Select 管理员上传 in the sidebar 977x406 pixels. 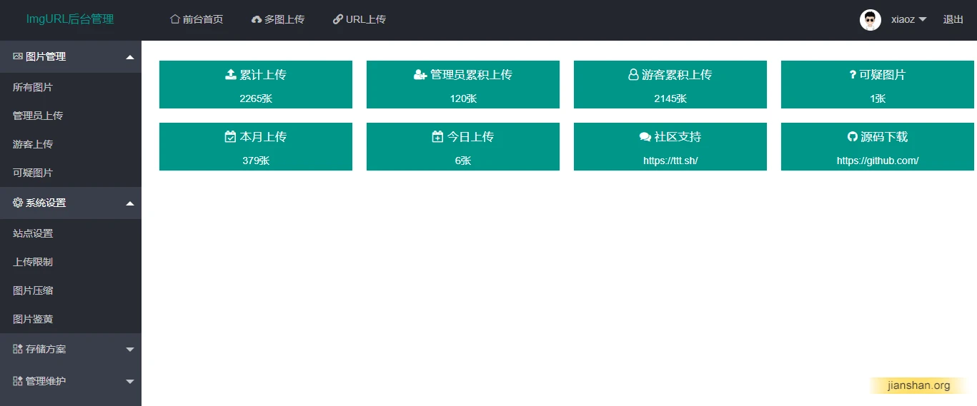pyautogui.click(x=38, y=116)
